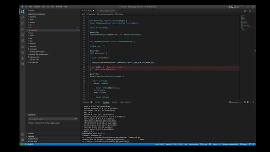Click the comments filter funnel icon
The width and height of the screenshot is (270, 152).
tap(76, 119)
